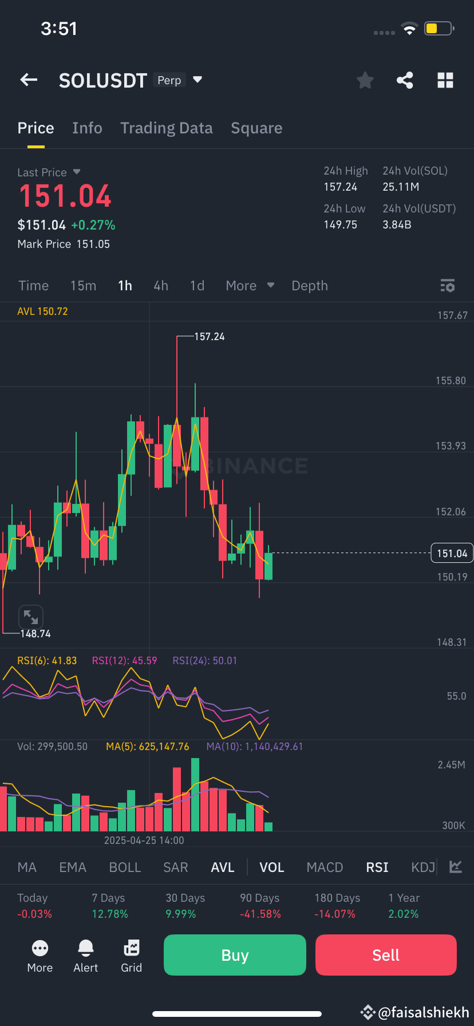Open the Trading Data tab
This screenshot has height=1026, width=474.
pos(167,128)
